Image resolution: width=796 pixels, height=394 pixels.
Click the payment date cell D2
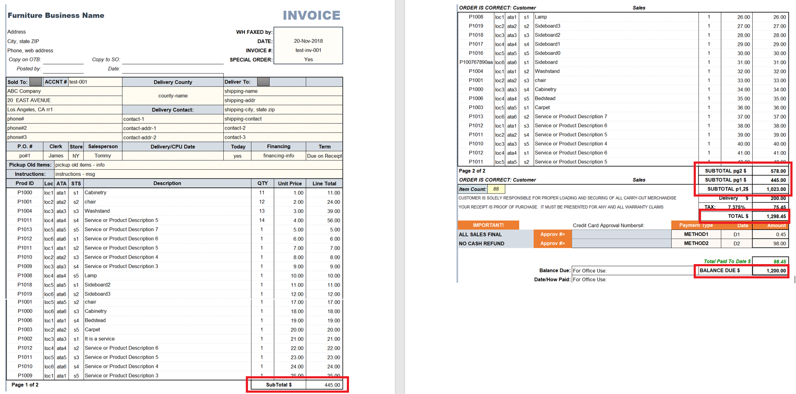click(x=737, y=243)
